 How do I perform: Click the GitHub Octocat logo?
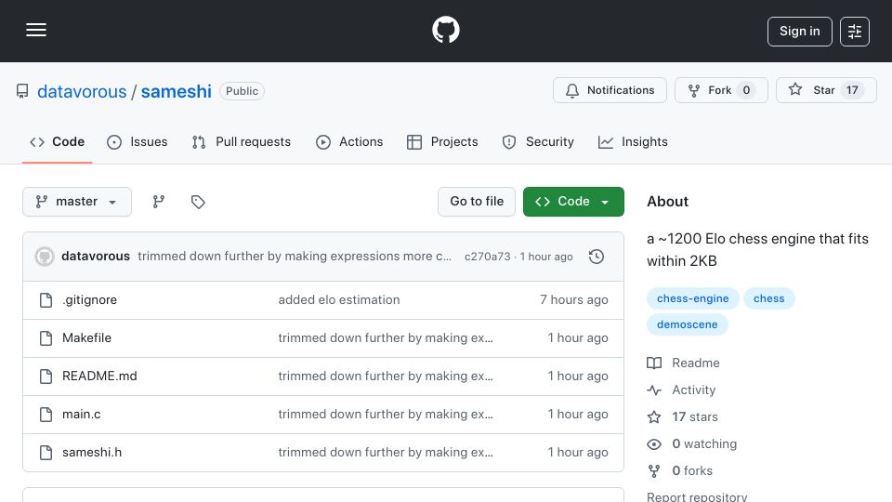(445, 30)
